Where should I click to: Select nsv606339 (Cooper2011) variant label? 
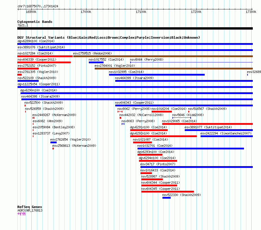click(37, 59)
